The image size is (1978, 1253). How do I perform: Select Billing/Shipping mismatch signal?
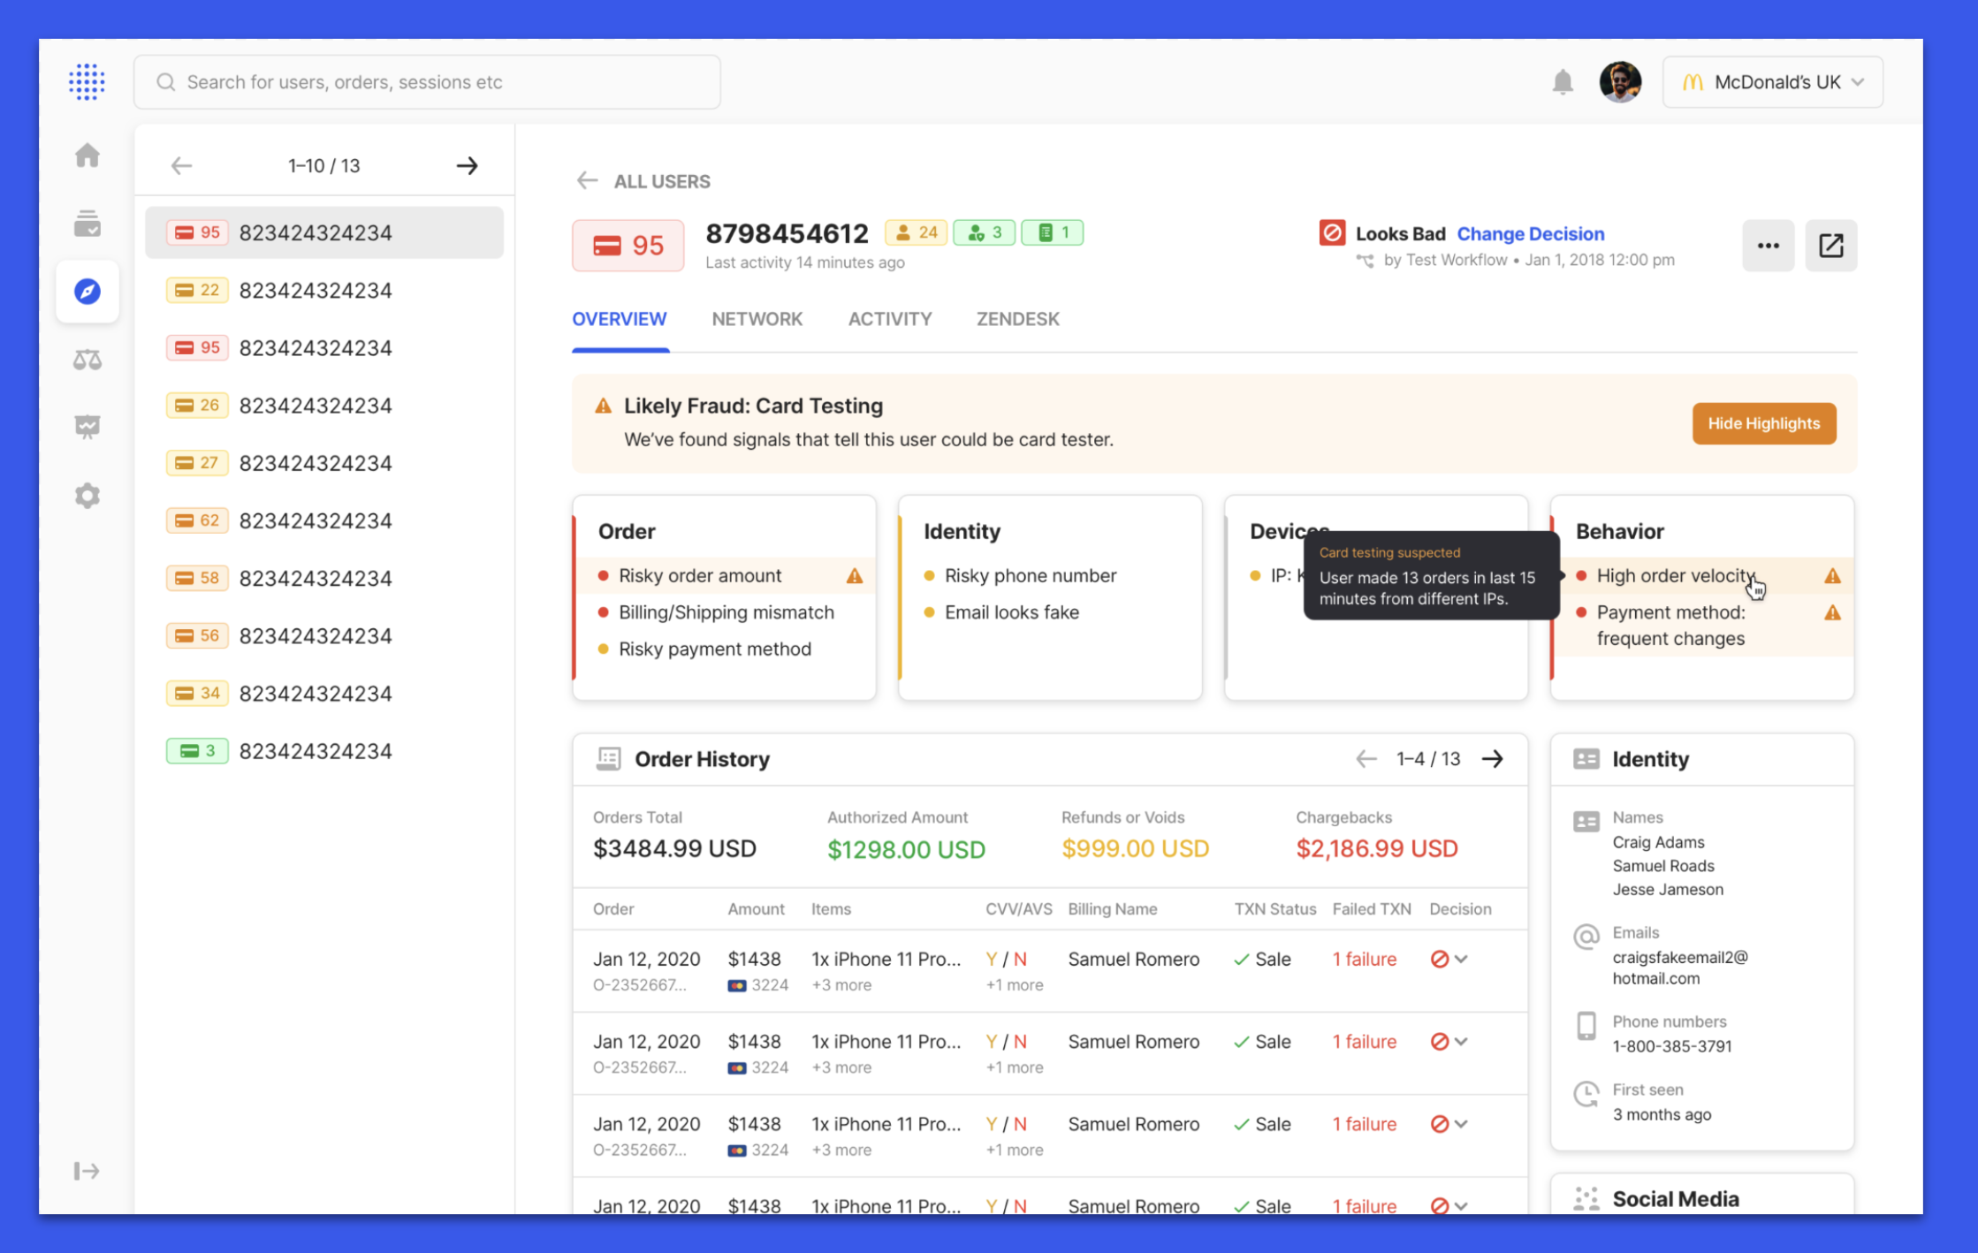(x=726, y=612)
